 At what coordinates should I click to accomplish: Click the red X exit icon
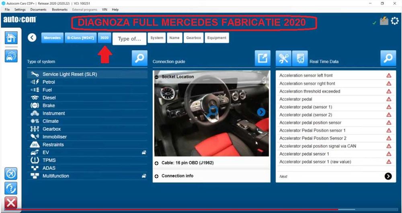click(x=11, y=203)
